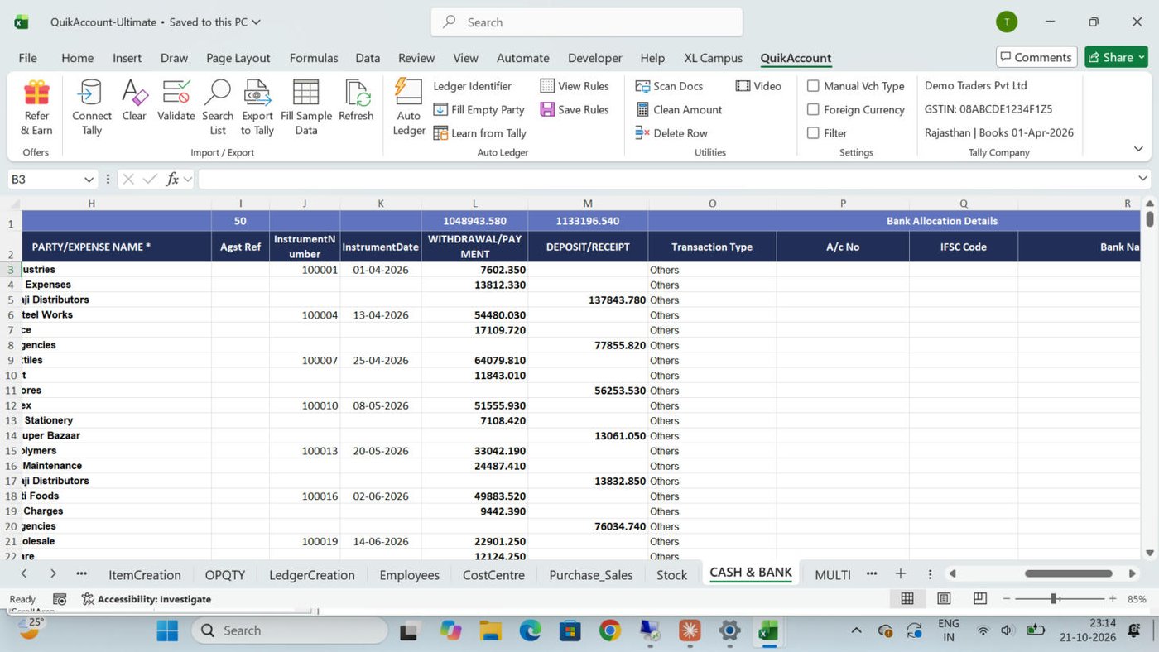Switch to Page Layout view

click(944, 598)
